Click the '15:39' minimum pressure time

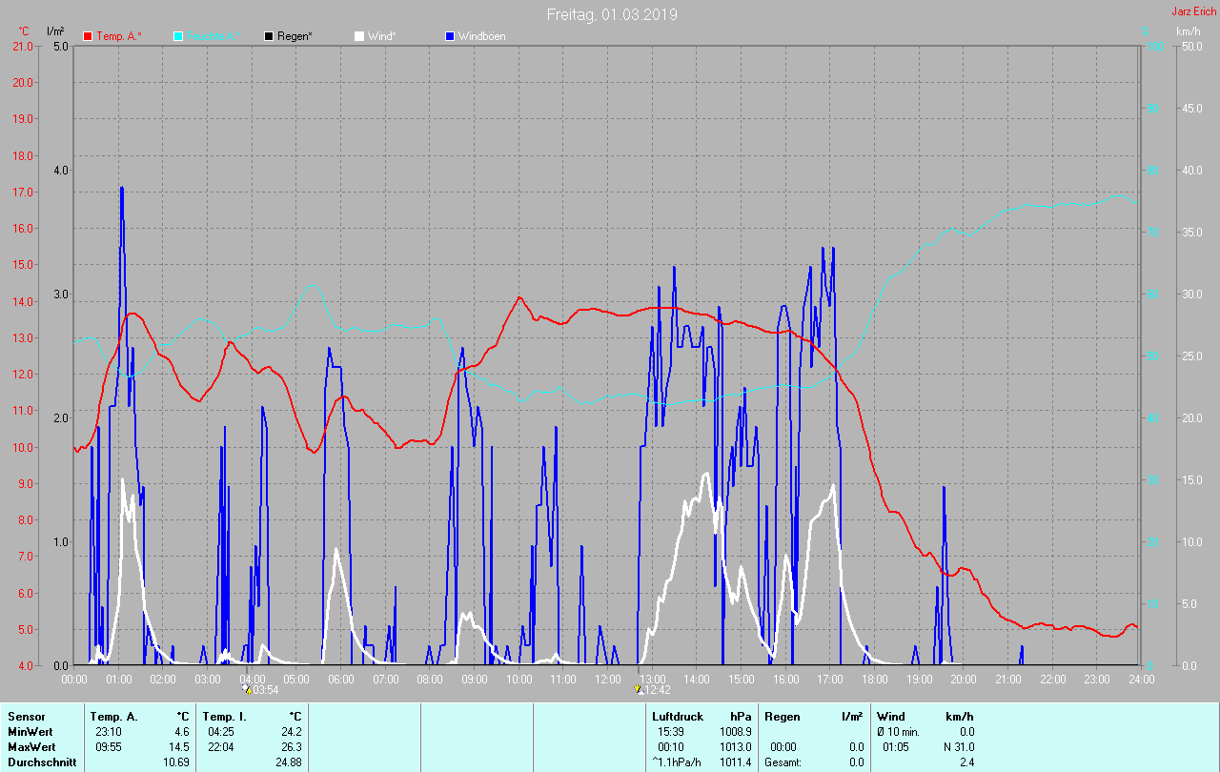671,732
